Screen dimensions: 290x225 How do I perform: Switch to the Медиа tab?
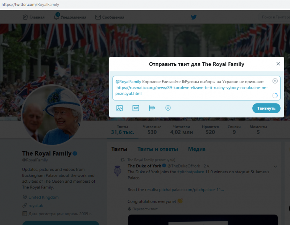coord(197,149)
